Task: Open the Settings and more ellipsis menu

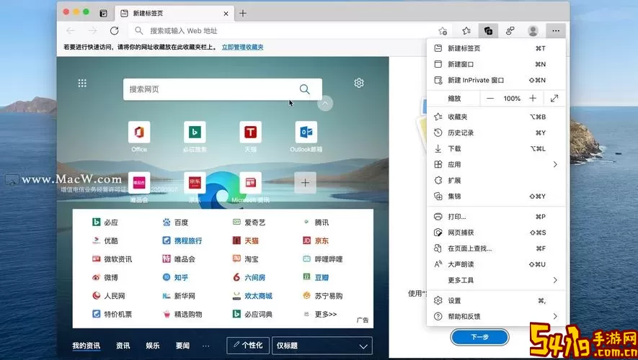Action: [x=555, y=31]
